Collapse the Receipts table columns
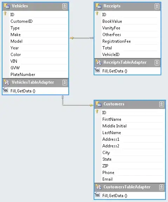168x202 pixels. [x=157, y=6]
